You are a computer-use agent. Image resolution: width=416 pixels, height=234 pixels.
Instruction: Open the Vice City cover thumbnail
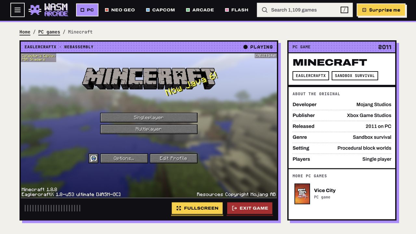click(302, 194)
